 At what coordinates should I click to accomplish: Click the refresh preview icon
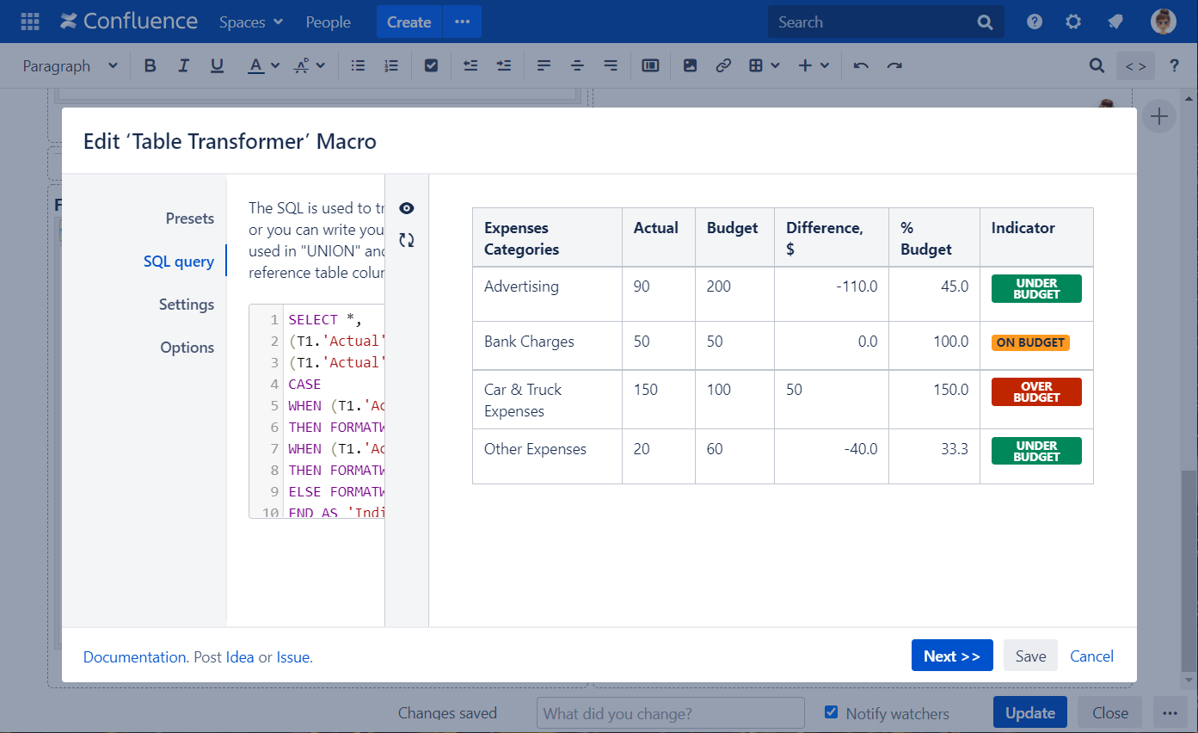click(407, 240)
